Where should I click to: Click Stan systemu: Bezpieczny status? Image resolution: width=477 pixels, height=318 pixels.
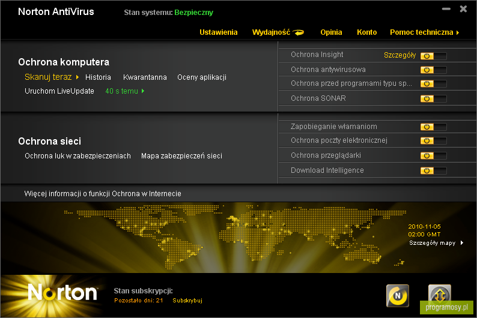tap(169, 13)
